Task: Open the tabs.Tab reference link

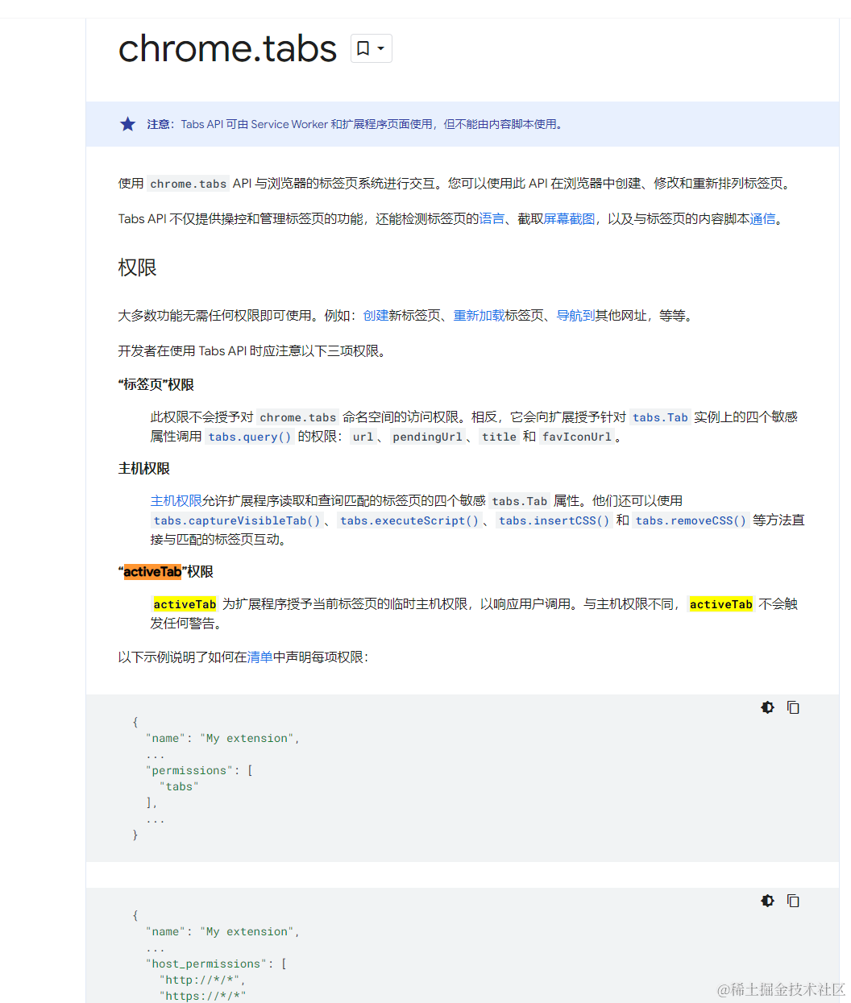Action: click(x=660, y=417)
